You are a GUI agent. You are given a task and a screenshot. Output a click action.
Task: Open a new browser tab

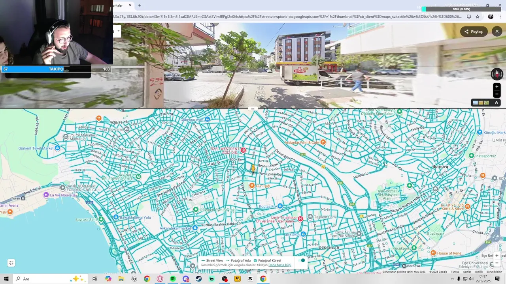click(140, 6)
